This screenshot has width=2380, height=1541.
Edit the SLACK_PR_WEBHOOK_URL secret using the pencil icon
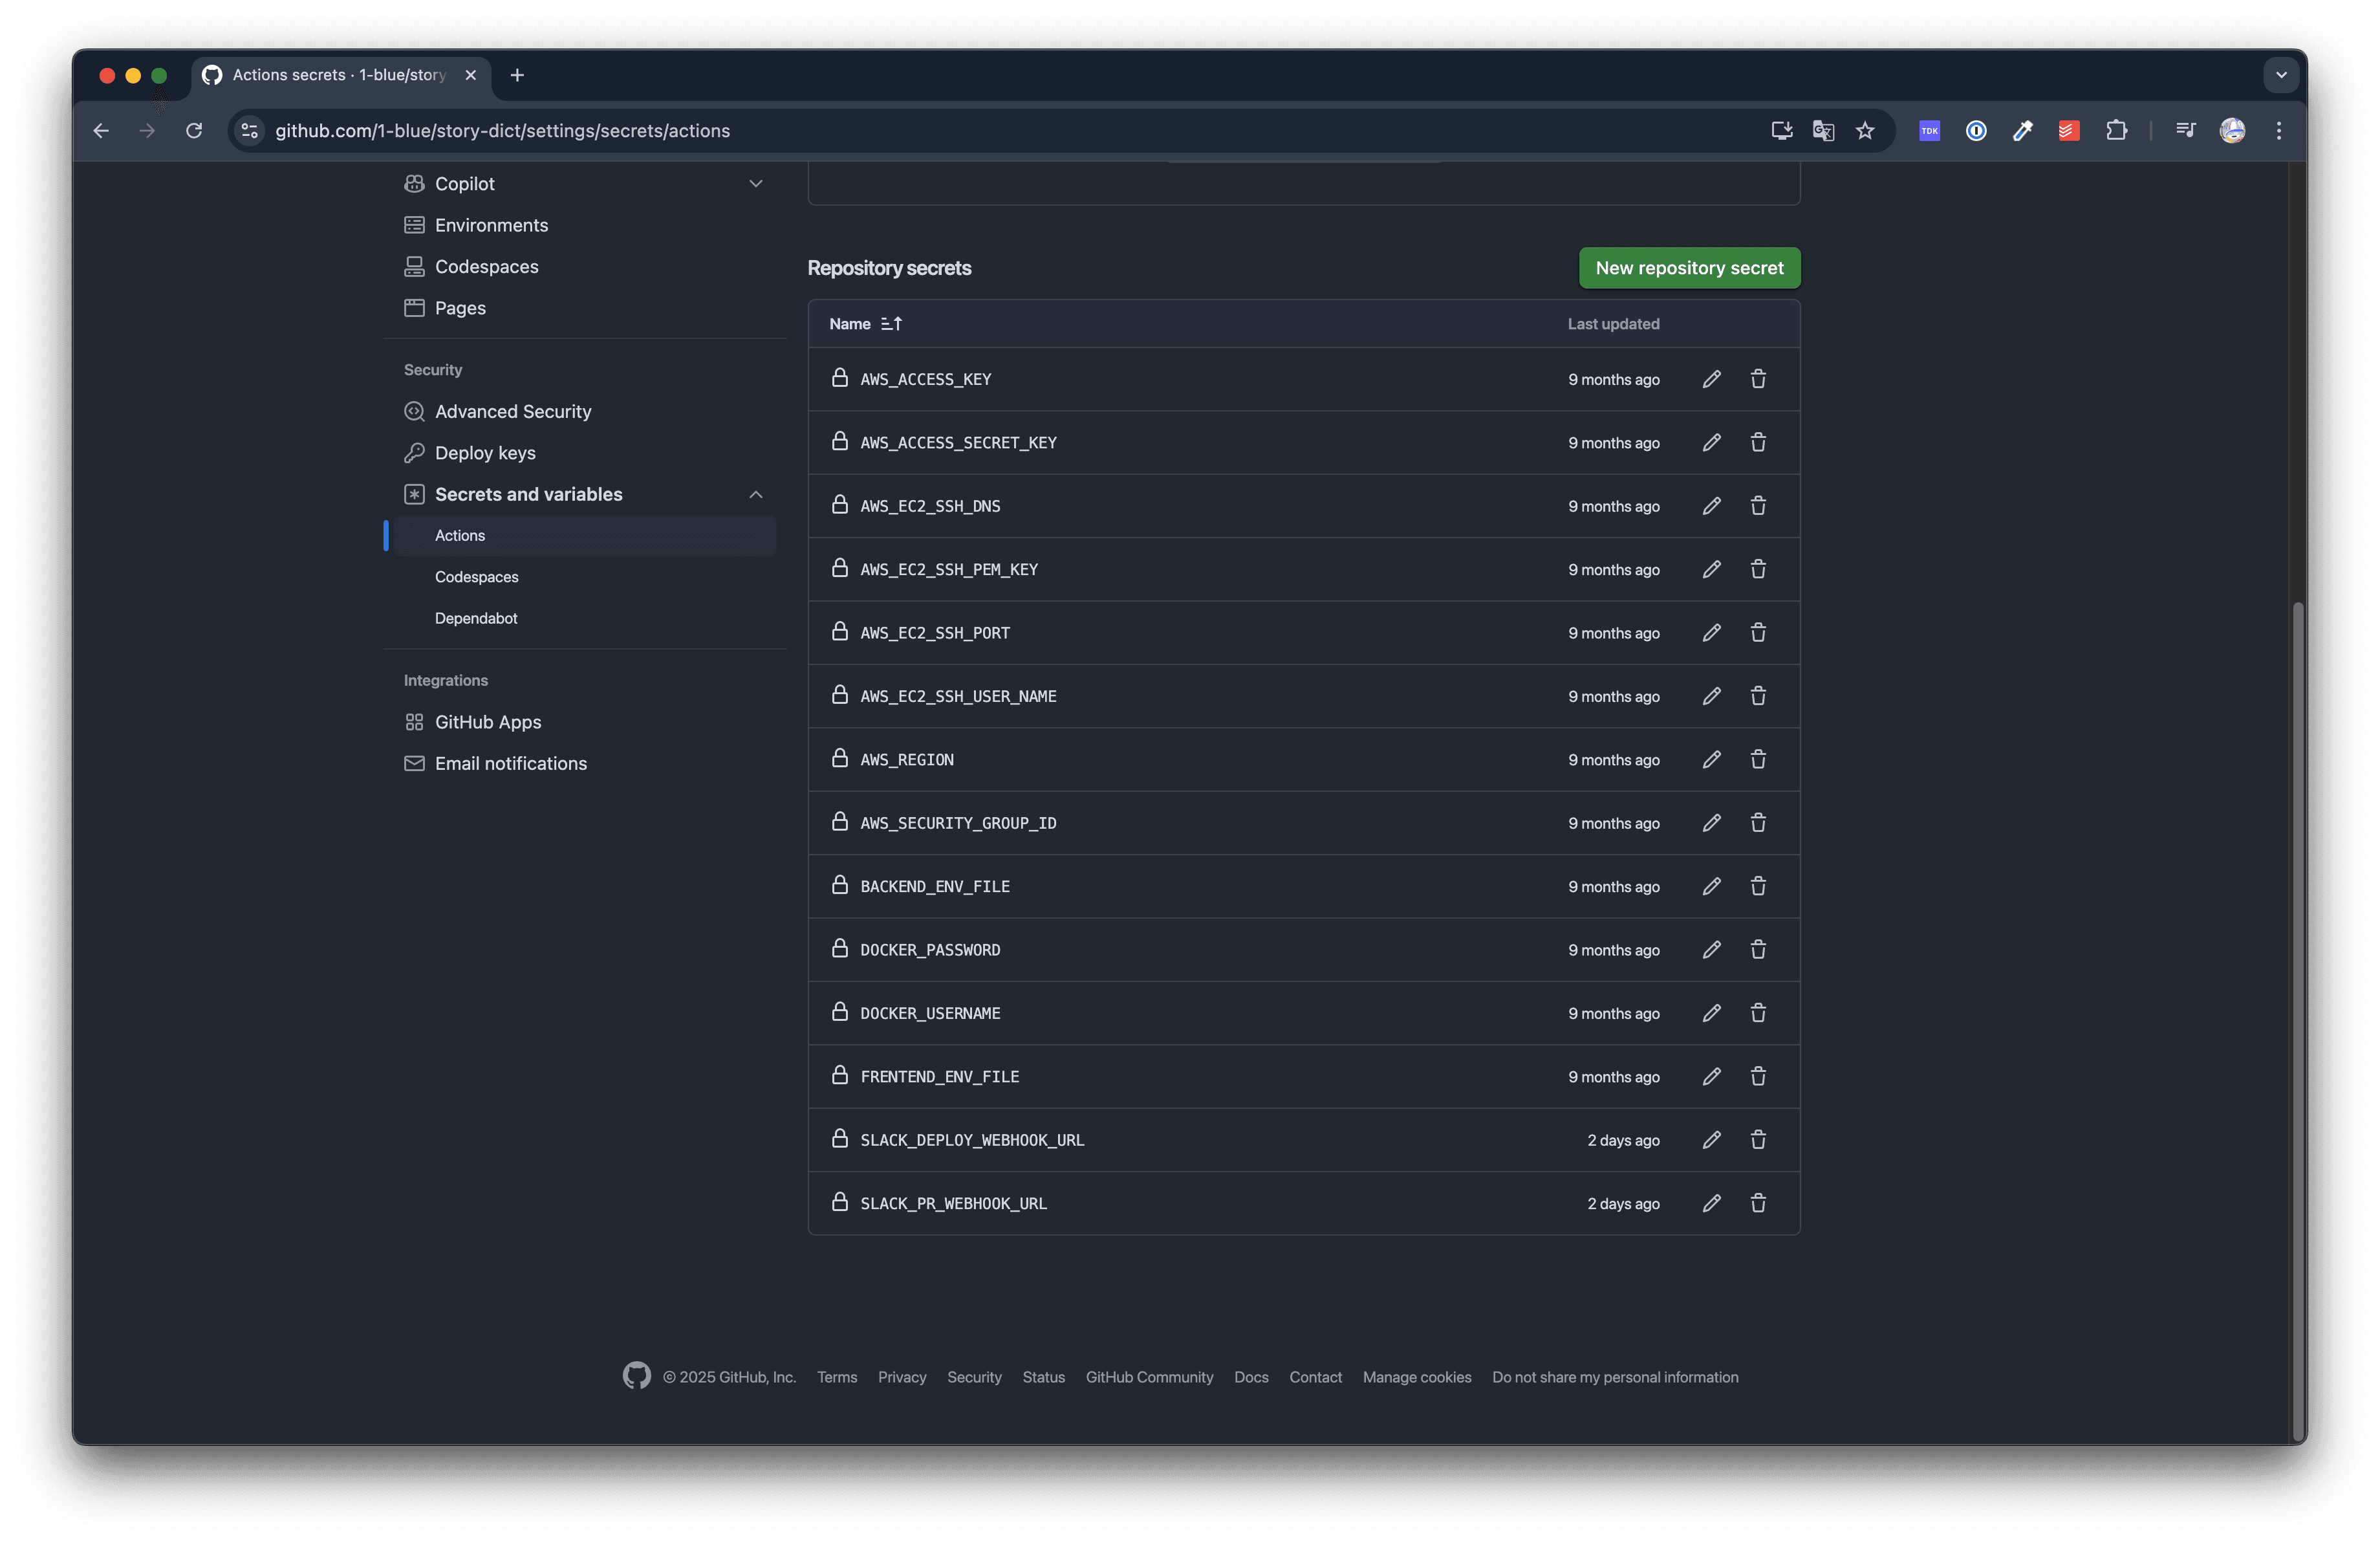click(x=1711, y=1203)
